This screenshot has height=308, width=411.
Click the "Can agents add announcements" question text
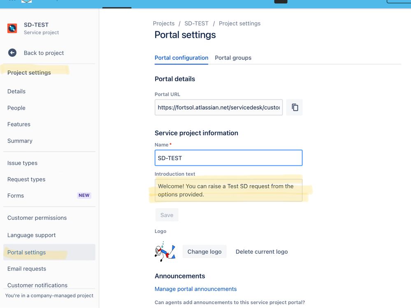[x=230, y=302]
